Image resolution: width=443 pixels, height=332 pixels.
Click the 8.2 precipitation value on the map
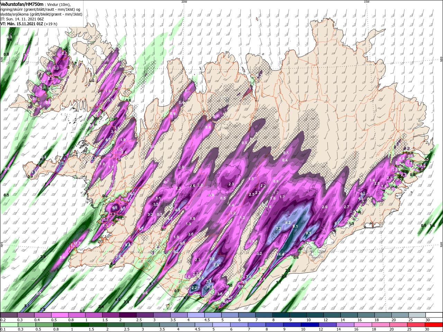(x=288, y=223)
